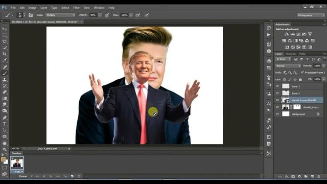Select the Rectangular Marquee tool
The image size is (327, 184).
pos(5,35)
